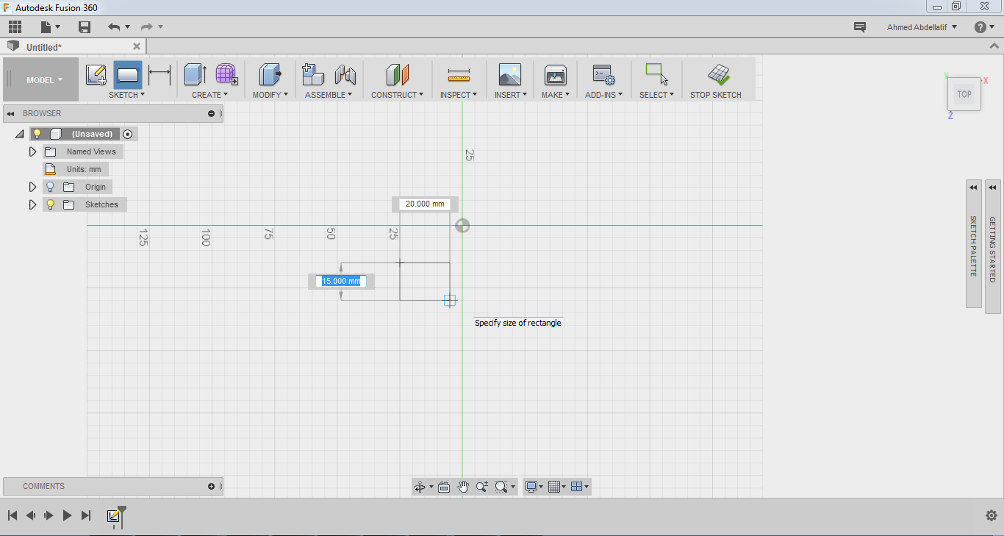
Task: Open the SKETCH dropdown menu
Action: click(x=126, y=95)
